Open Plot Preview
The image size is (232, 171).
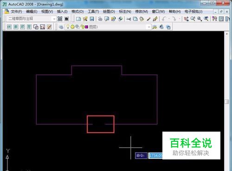[x=107, y=19]
